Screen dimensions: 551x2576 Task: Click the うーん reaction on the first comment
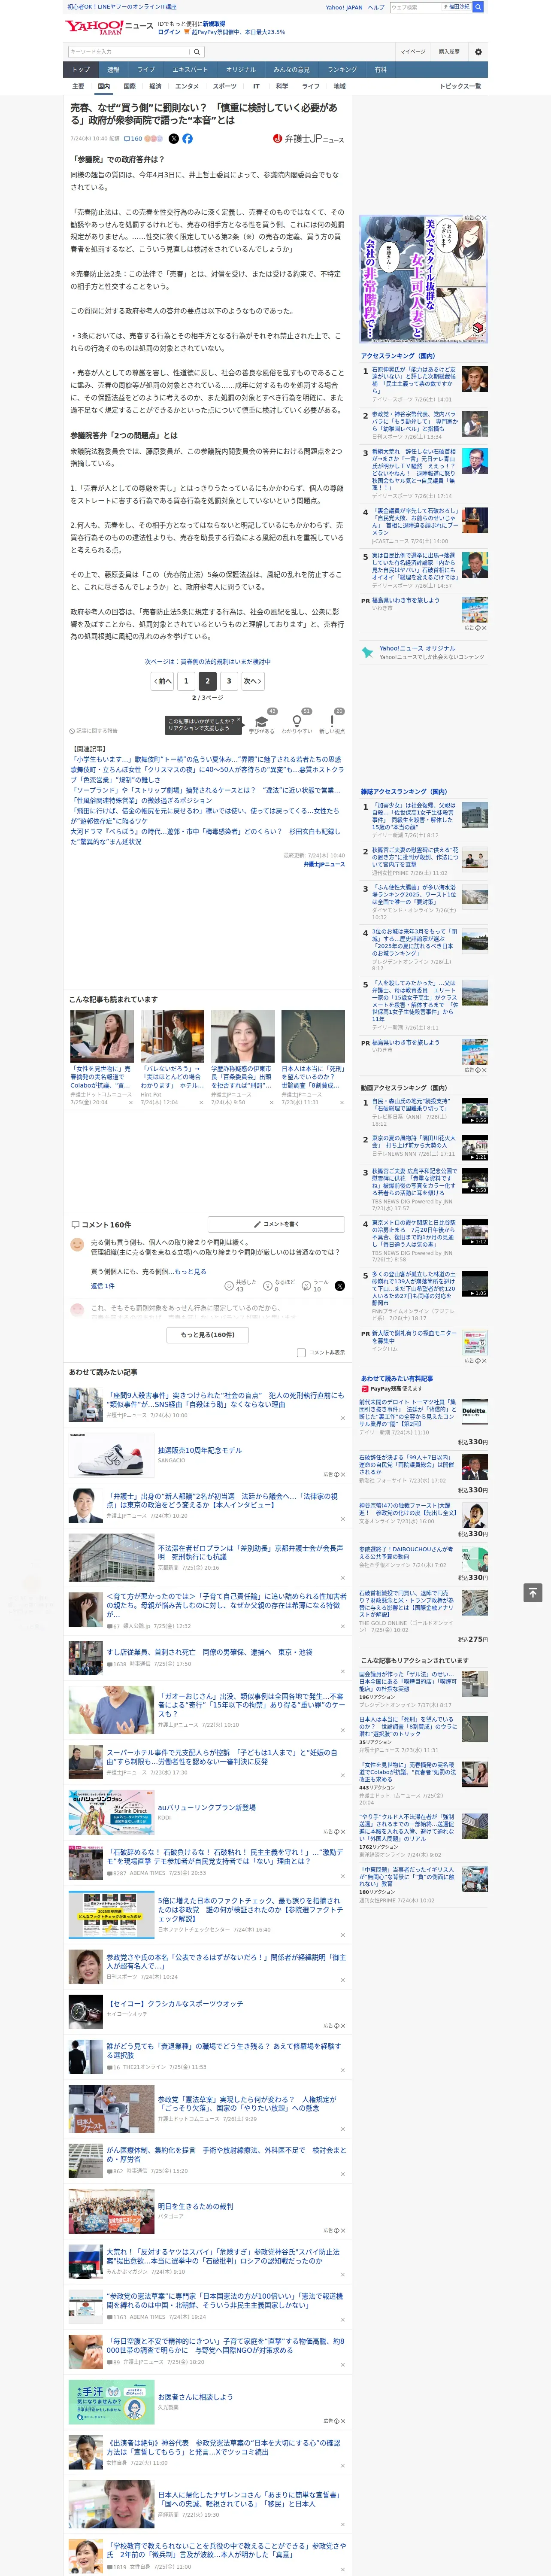coord(315,1285)
